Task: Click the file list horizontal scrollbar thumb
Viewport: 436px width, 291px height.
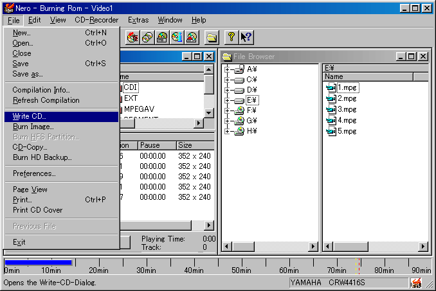Action: (350, 246)
